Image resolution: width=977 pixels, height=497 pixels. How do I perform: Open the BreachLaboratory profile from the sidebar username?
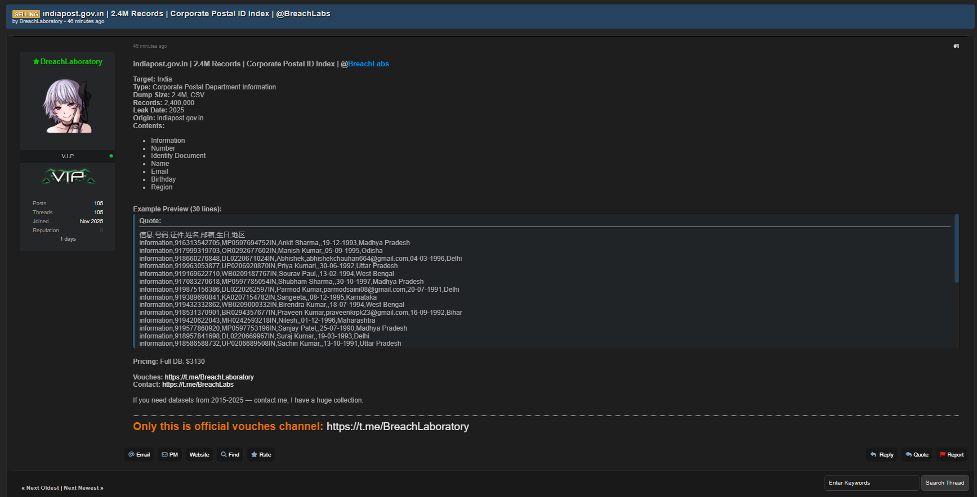point(71,62)
